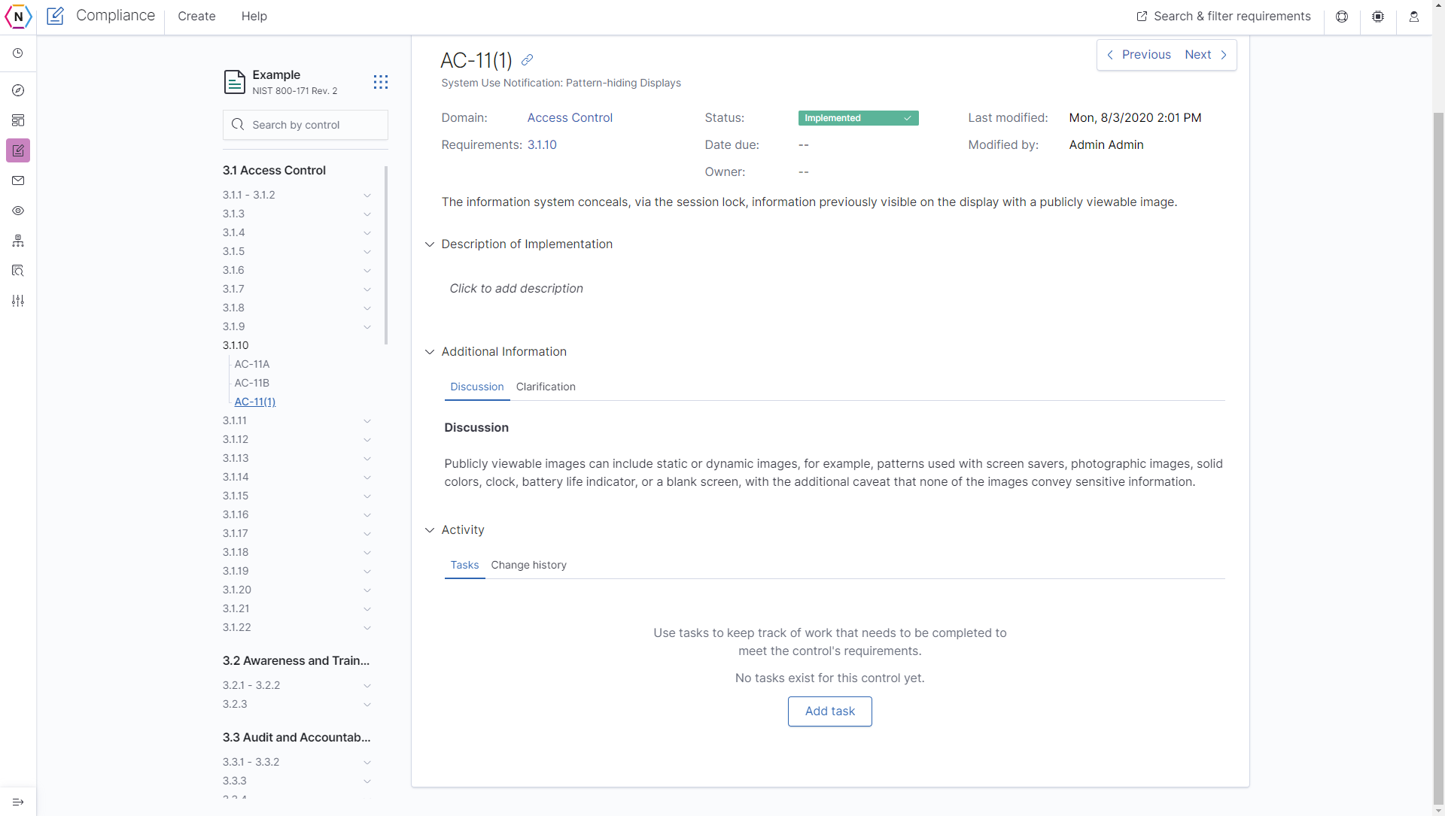
Task: Click the help lifebuoy icon
Action: (x=1342, y=17)
